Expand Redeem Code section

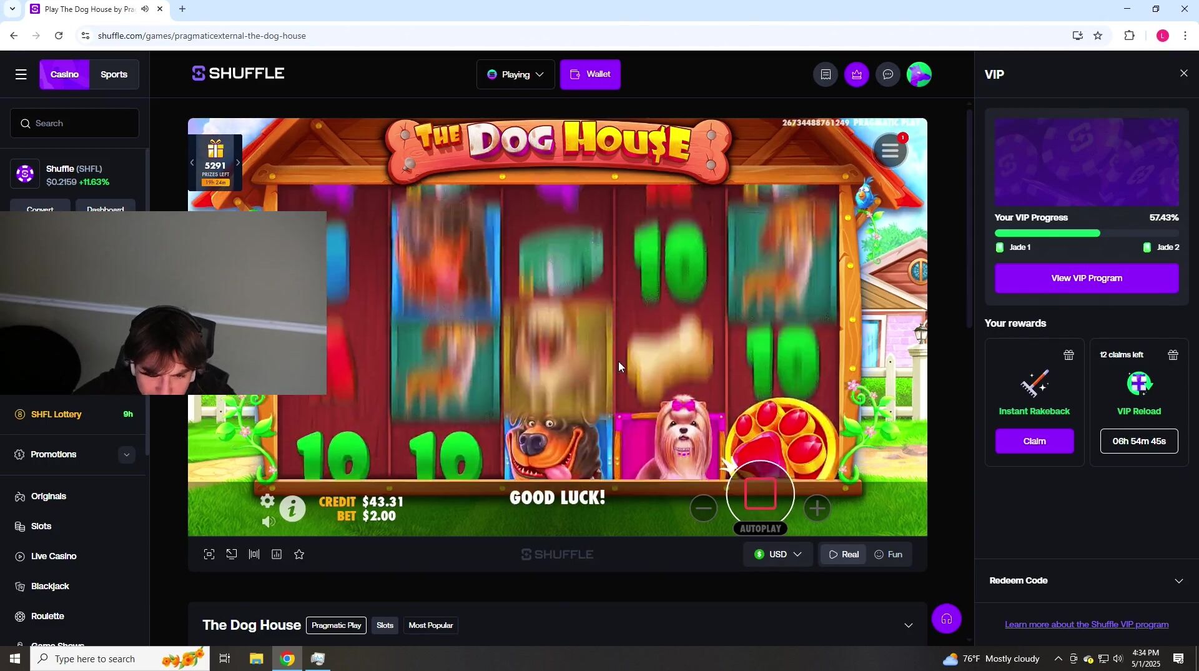(x=1087, y=580)
